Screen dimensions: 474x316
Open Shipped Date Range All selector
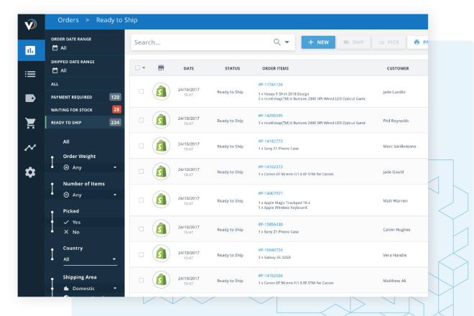click(x=59, y=70)
